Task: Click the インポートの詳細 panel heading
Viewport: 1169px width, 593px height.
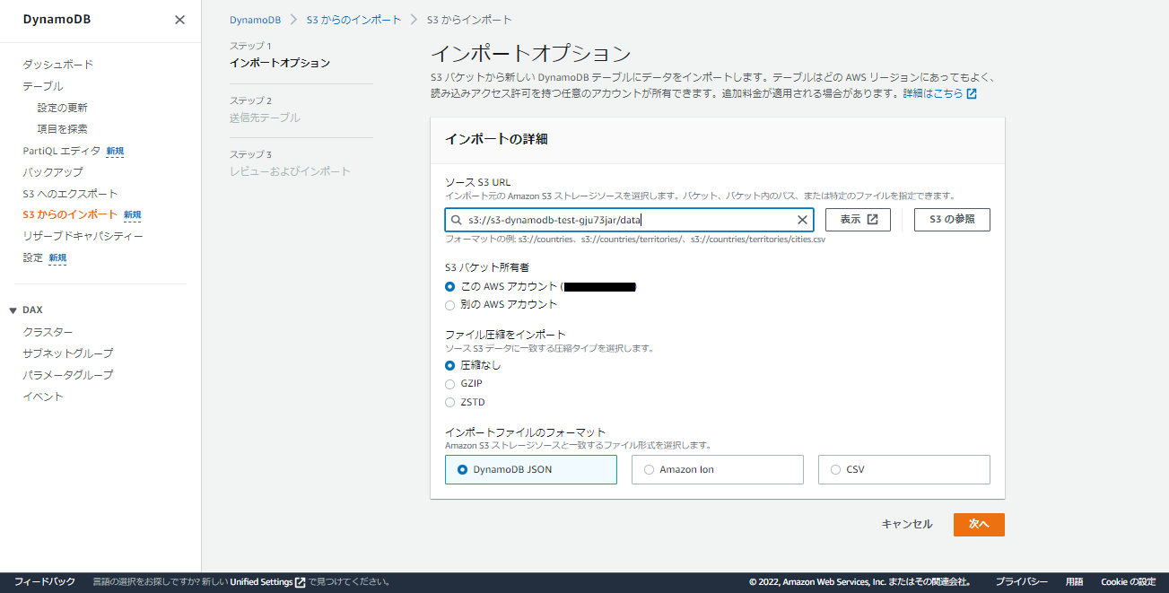Action: pyautogui.click(x=496, y=139)
